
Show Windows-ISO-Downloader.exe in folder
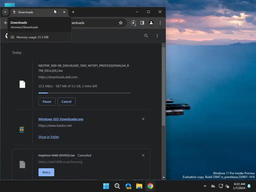pos(49,137)
